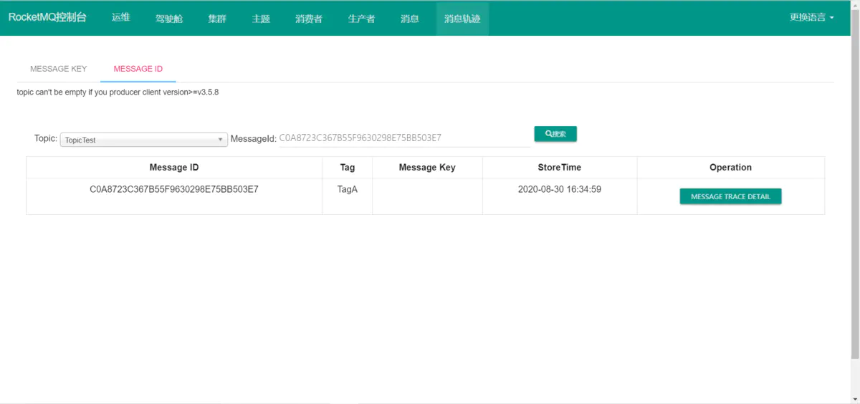Click the MESSAGE TRACE DETAIL button
Screen dimensions: 860x404
click(730, 196)
